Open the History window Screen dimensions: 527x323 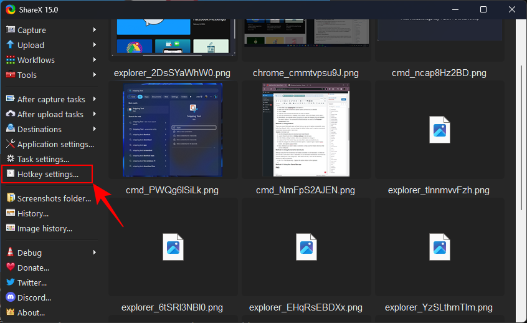pos(33,214)
